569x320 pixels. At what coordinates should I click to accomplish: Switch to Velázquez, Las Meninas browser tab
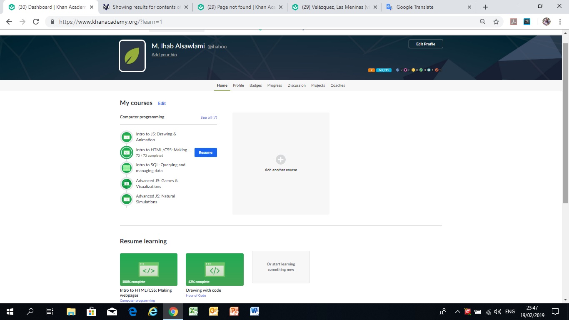click(334, 7)
